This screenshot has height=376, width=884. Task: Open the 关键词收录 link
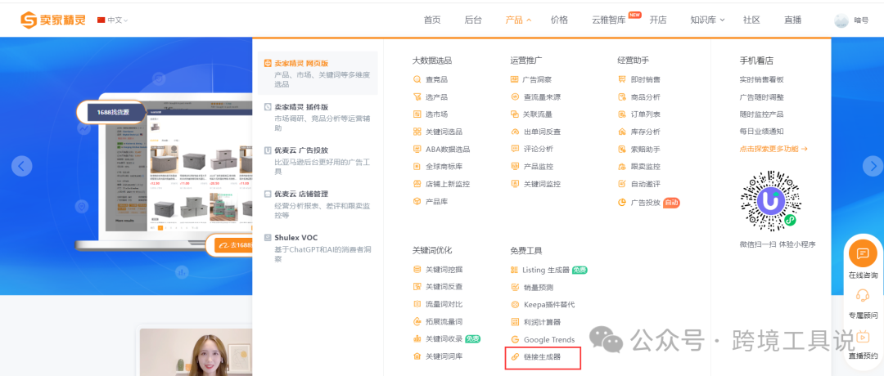(444, 339)
